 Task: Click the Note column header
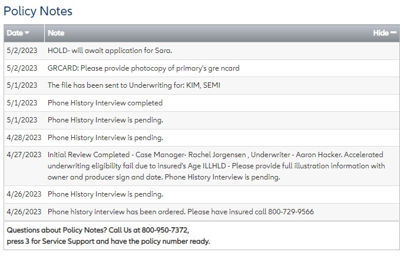tap(56, 34)
